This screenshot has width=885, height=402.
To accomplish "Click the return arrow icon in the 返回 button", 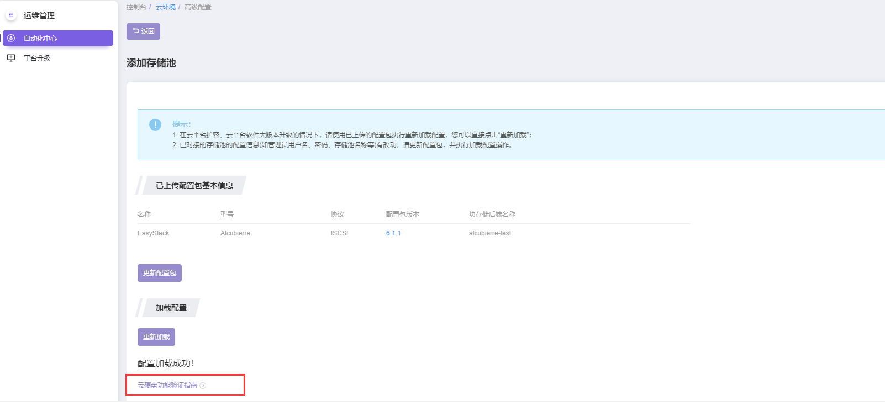I will (x=136, y=31).
